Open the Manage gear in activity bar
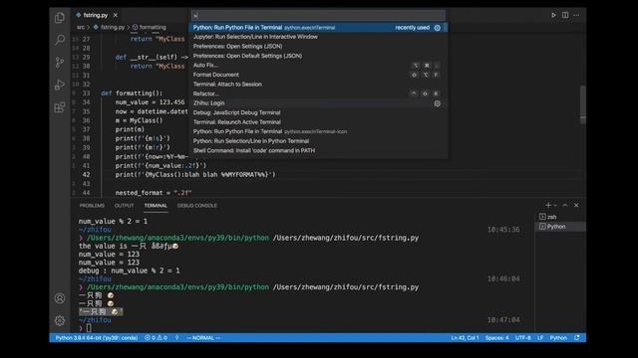This screenshot has height=358, width=638. point(60,320)
